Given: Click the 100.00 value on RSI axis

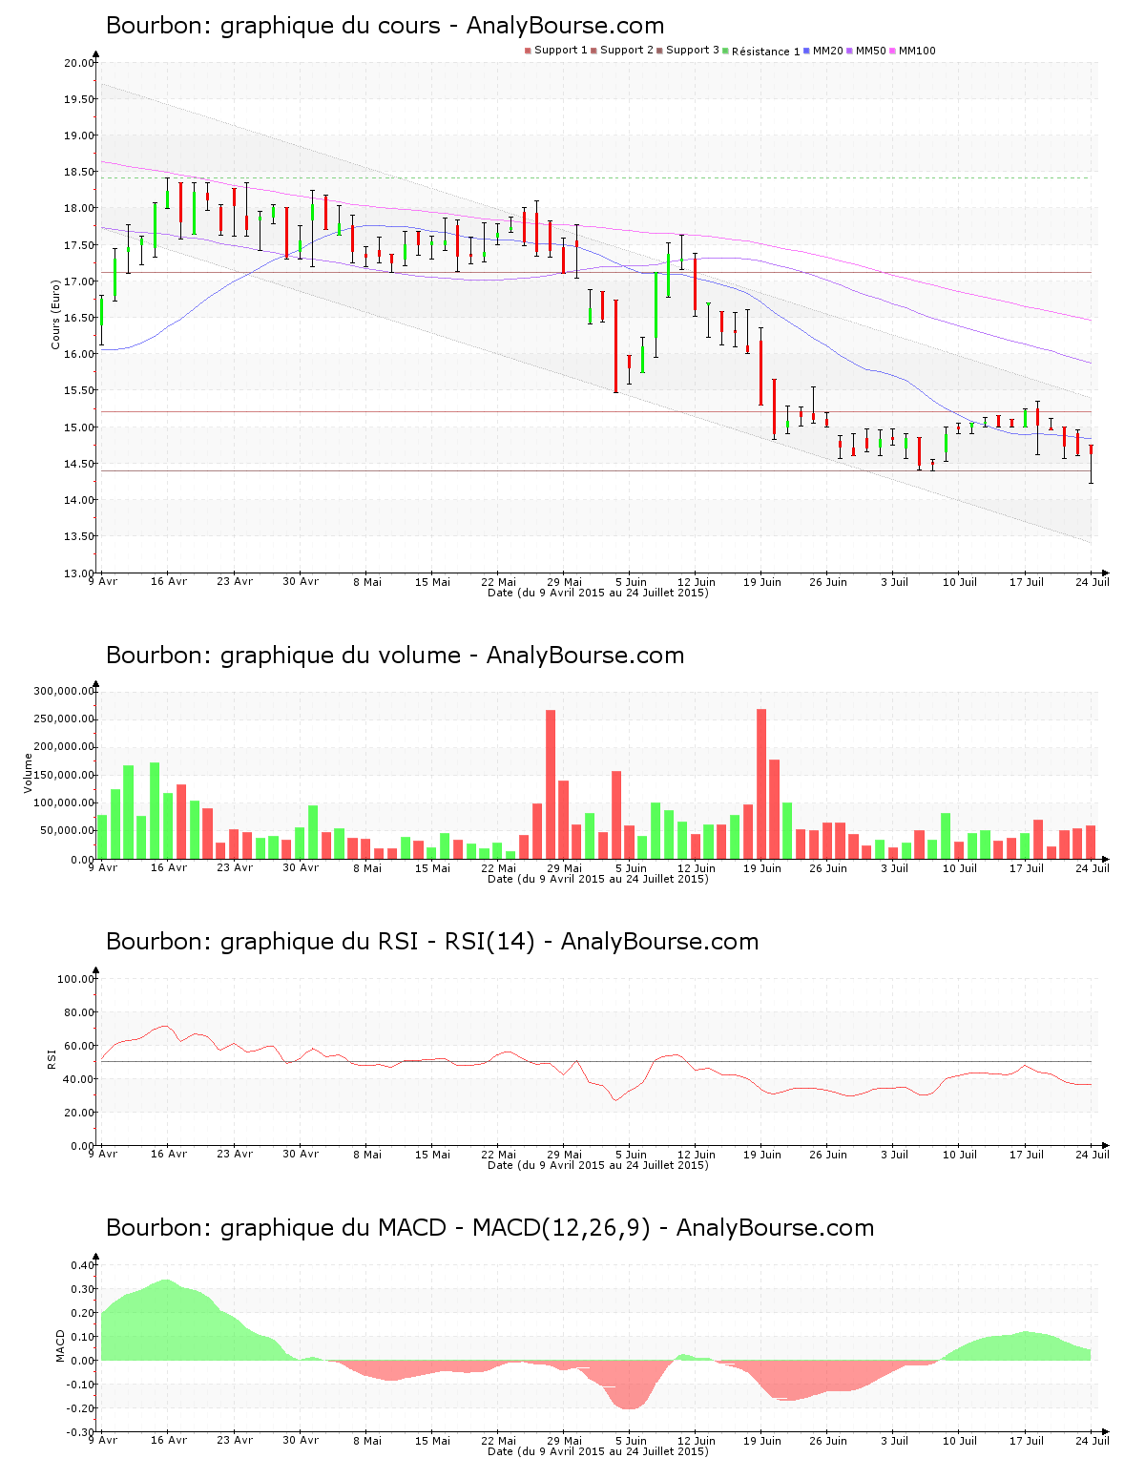Looking at the screenshot, I should coord(76,979).
